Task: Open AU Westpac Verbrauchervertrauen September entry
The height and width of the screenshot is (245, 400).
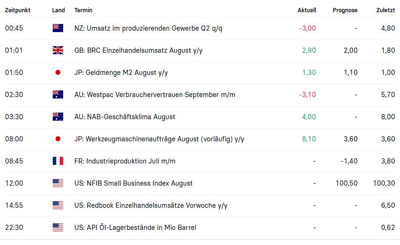Action: point(155,95)
